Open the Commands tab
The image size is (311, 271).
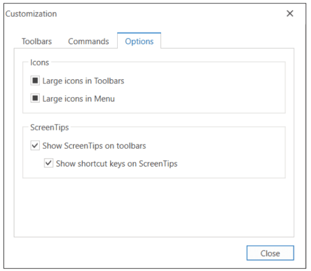coord(88,42)
